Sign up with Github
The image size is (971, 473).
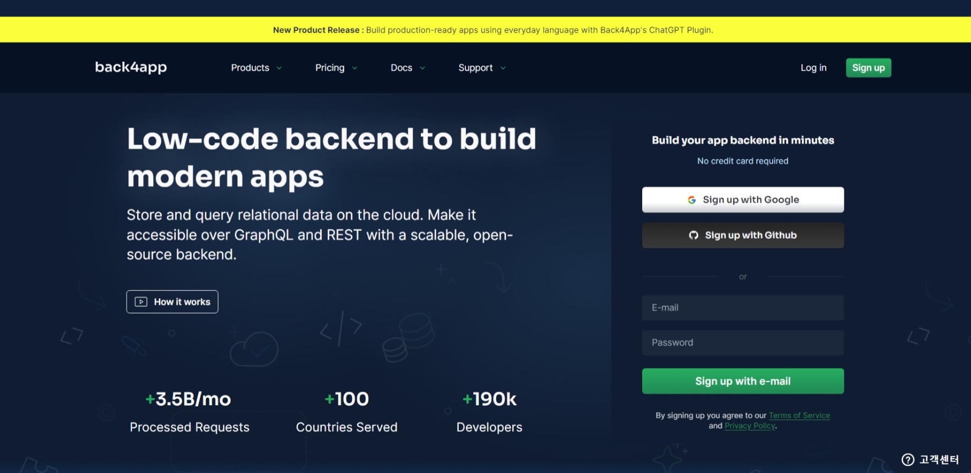click(743, 235)
